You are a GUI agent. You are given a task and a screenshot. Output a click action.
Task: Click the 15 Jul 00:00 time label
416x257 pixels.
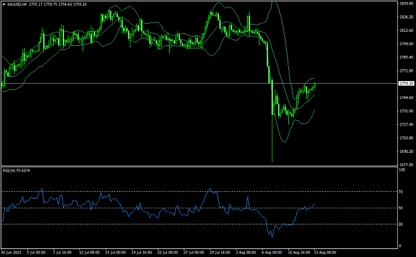(x=115, y=252)
